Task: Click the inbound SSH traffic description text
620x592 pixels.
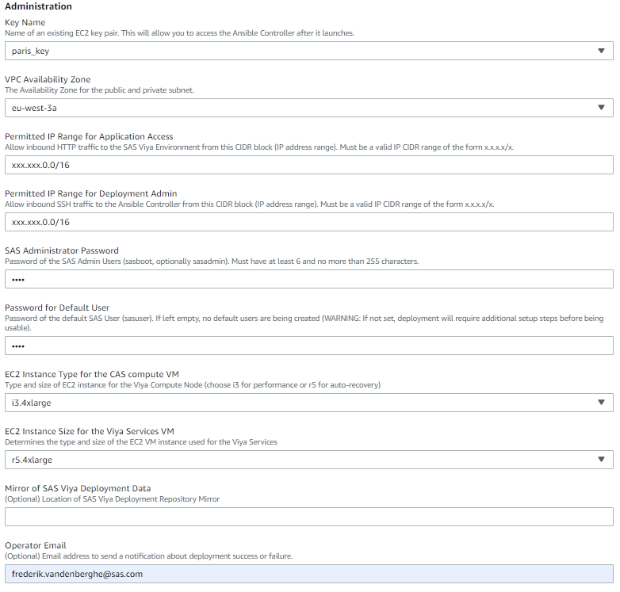Action: tap(250, 204)
